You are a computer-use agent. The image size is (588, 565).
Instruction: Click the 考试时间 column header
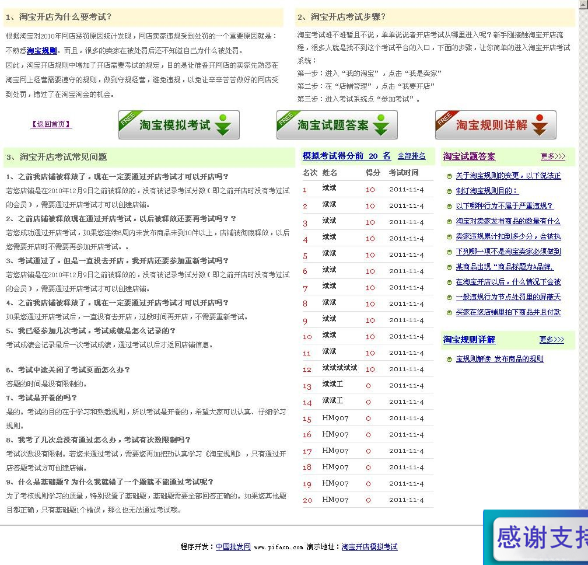[404, 173]
